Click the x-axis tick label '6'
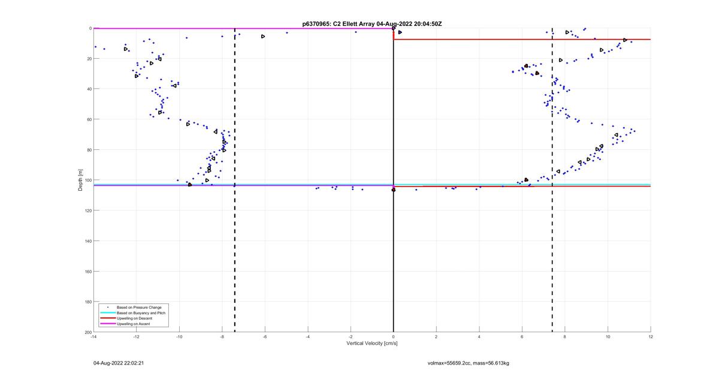This screenshot has height=373, width=719. point(522,336)
